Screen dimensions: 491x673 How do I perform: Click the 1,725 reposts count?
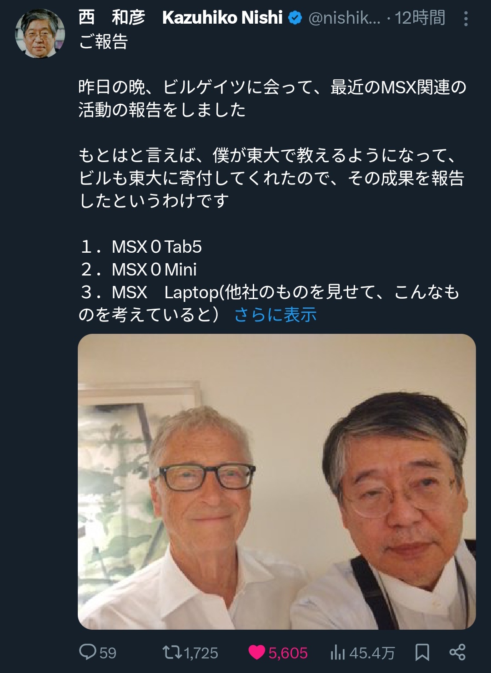(x=201, y=653)
